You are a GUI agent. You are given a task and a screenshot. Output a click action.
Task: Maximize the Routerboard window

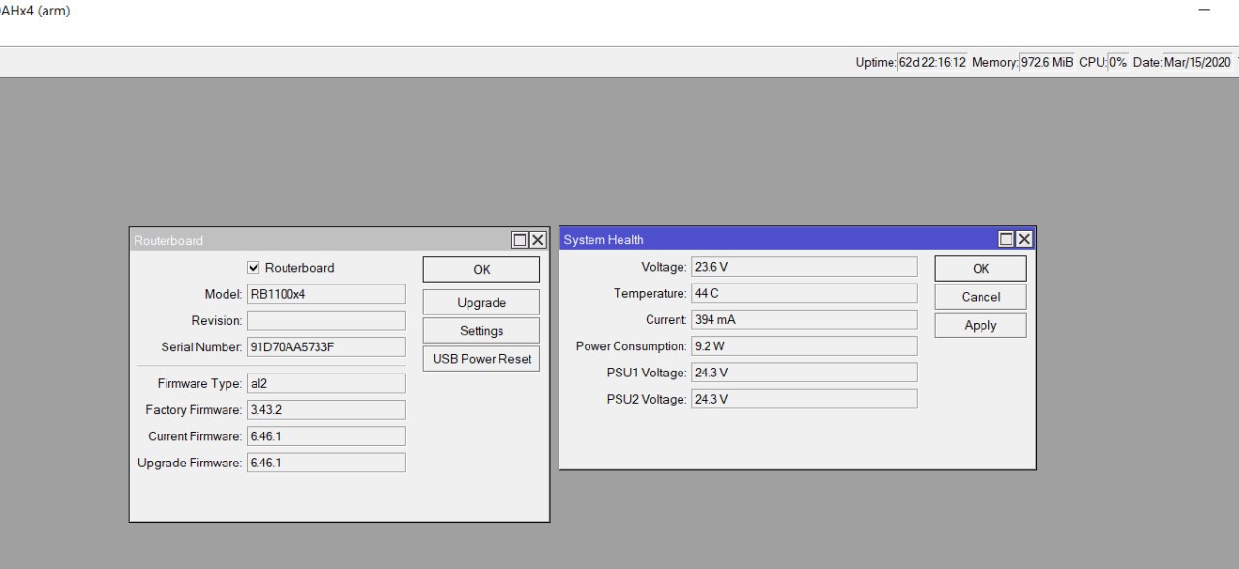tap(520, 240)
